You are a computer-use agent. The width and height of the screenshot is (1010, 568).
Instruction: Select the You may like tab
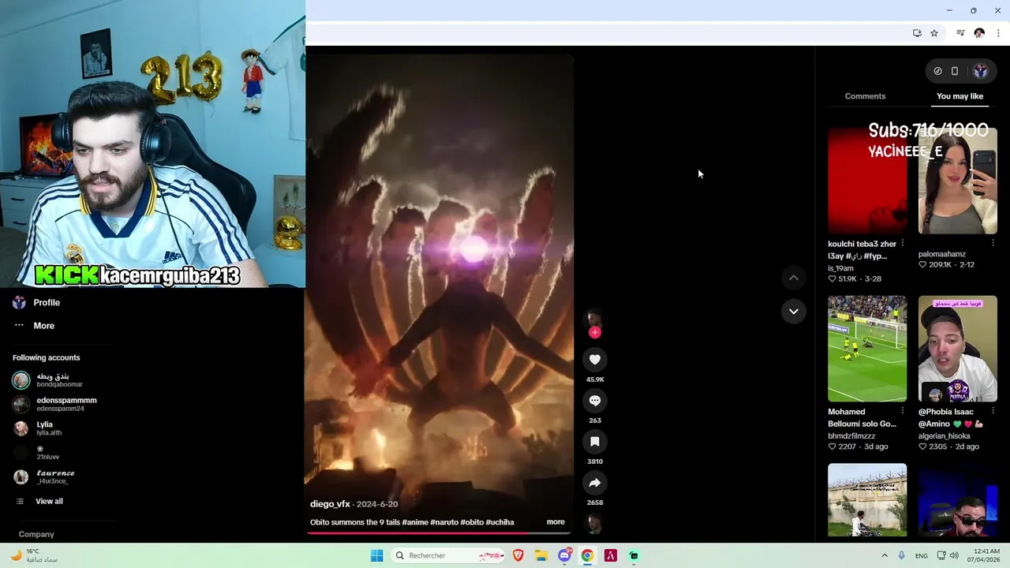(x=959, y=96)
